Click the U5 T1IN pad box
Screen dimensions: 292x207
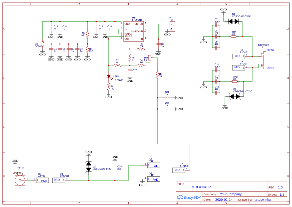tap(154, 165)
